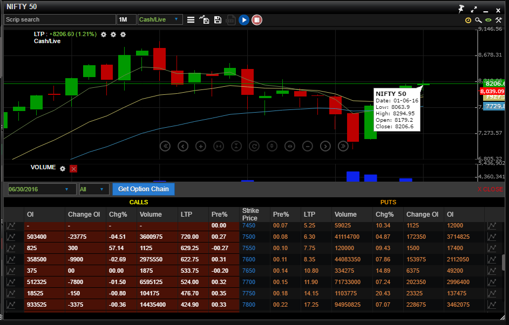Click the 1M interval field
This screenshot has height=325, width=509.
tap(126, 19)
